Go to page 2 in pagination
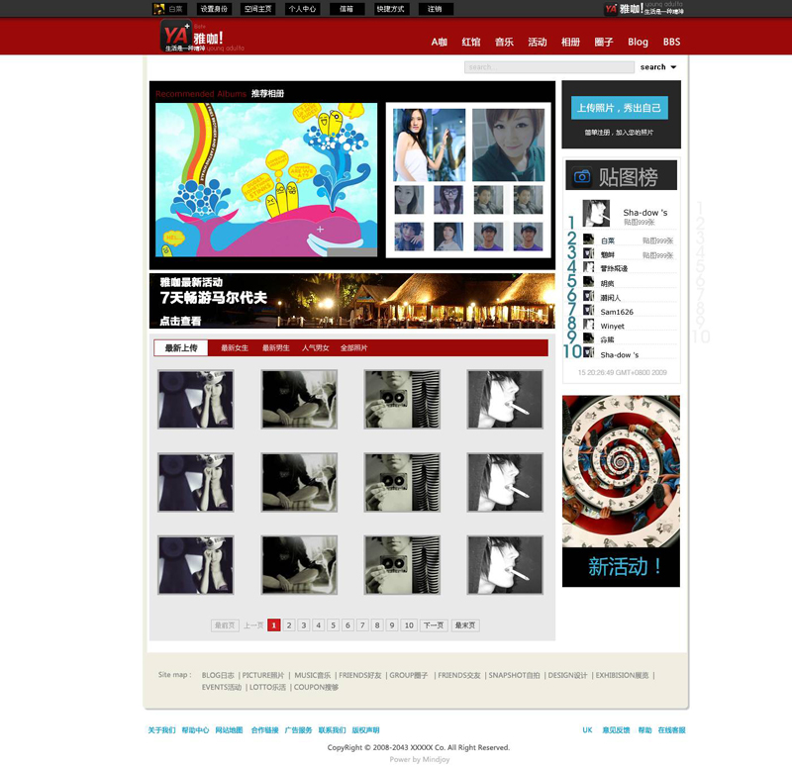Screen dimensions: 792x767 289,625
